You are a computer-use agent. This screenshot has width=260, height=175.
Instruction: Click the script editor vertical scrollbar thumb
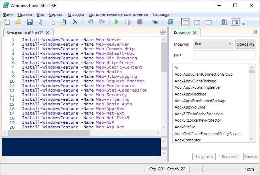pyautogui.click(x=164, y=58)
